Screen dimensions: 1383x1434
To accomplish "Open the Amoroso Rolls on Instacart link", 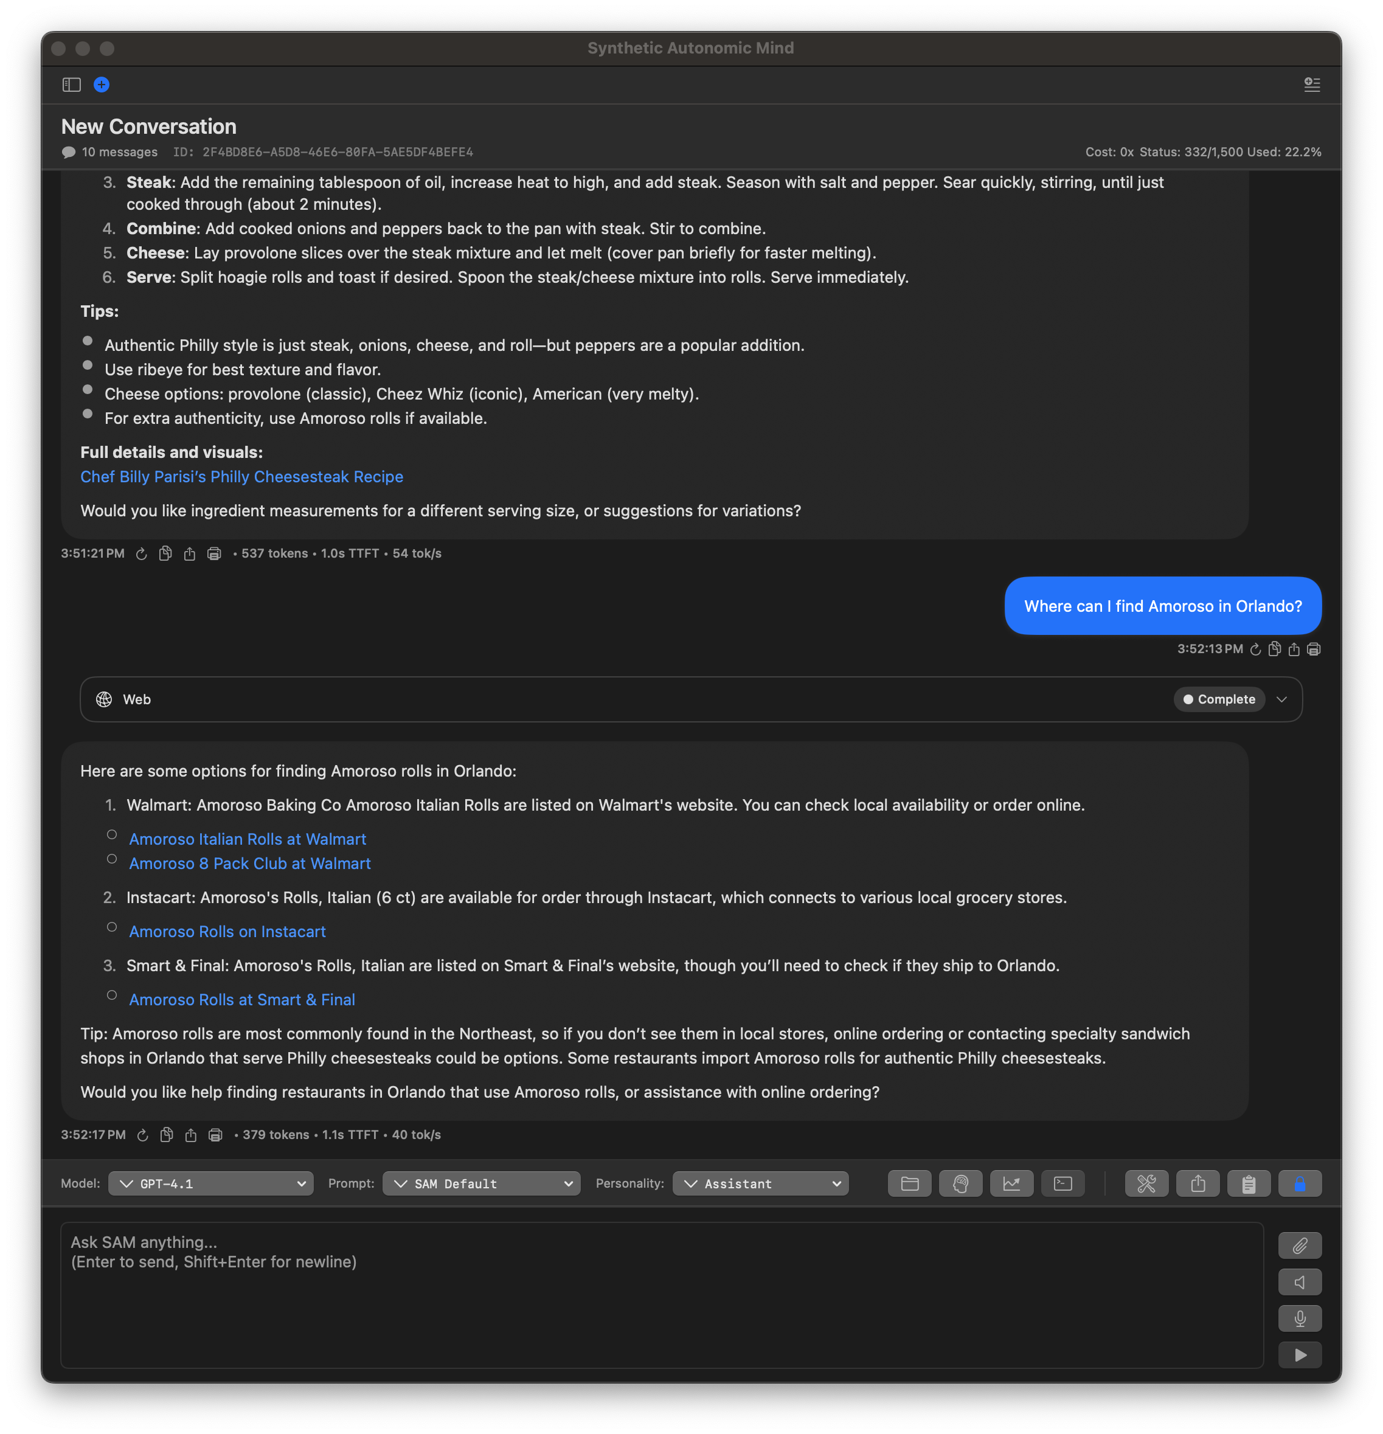I will 227,931.
